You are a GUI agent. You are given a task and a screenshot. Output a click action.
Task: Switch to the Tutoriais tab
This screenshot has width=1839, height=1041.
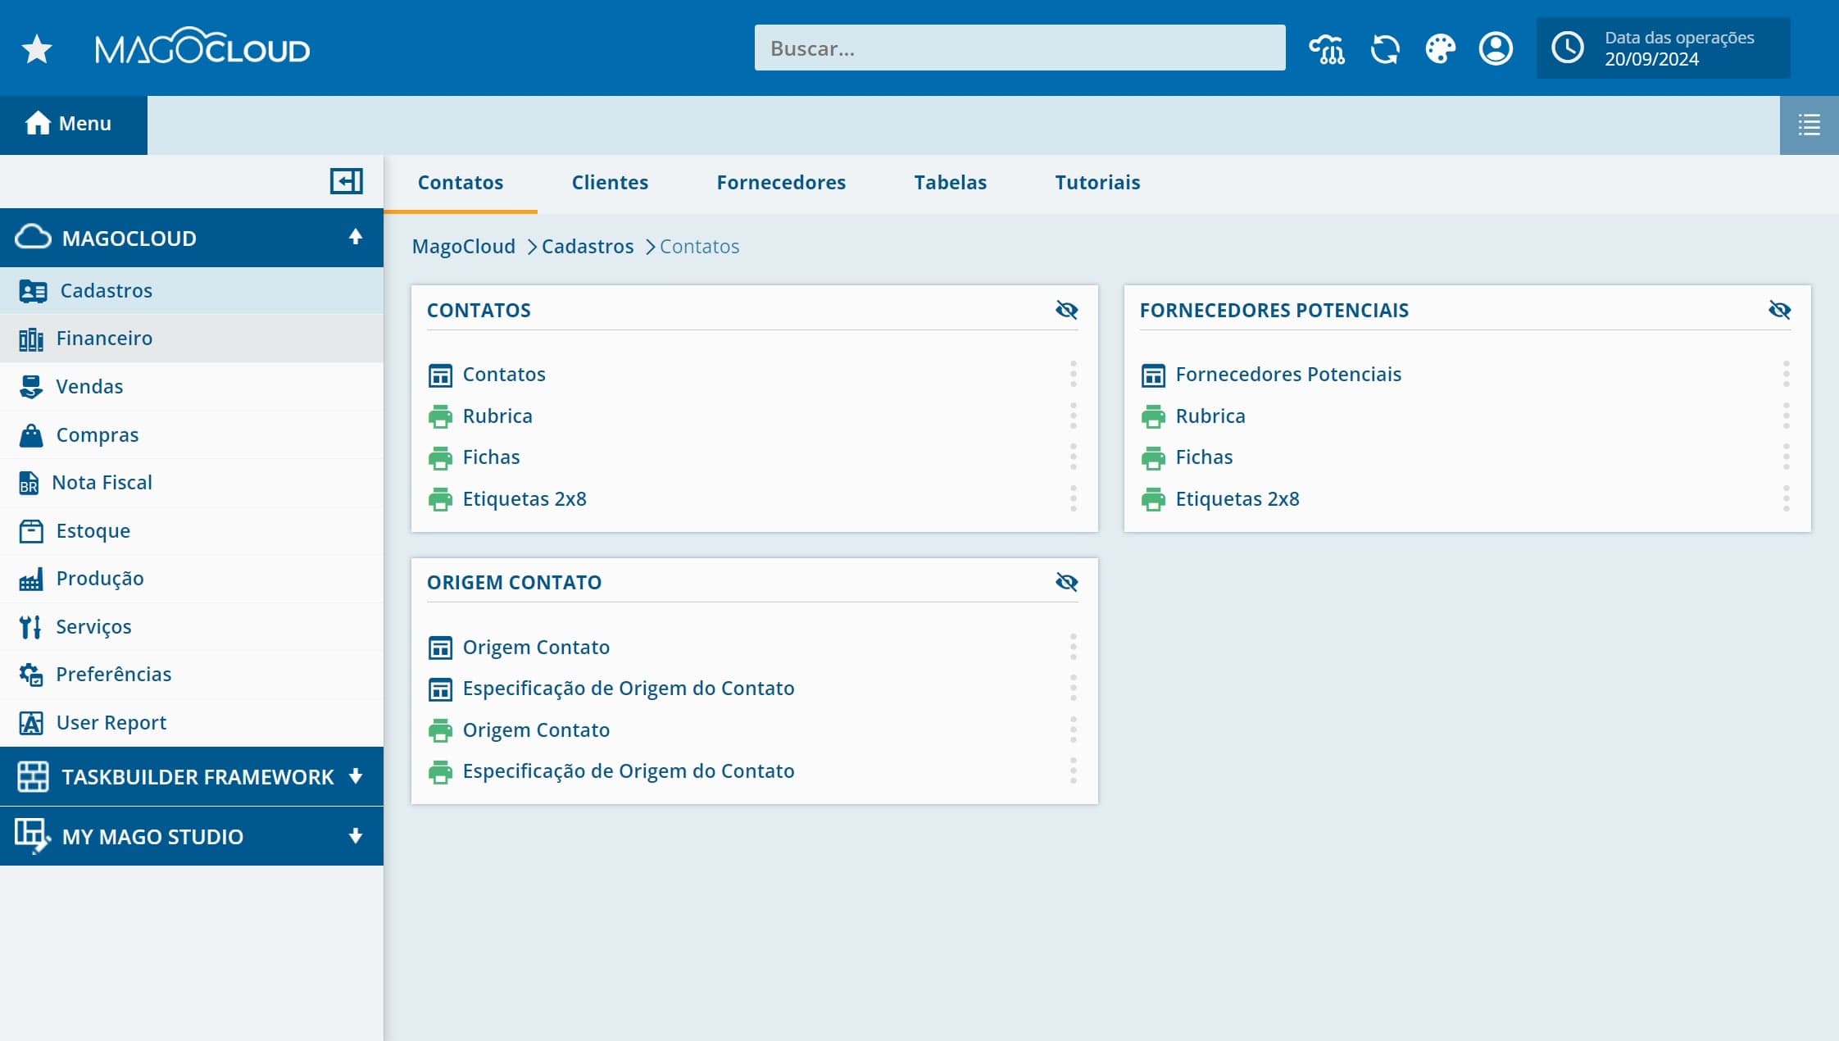pyautogui.click(x=1097, y=183)
